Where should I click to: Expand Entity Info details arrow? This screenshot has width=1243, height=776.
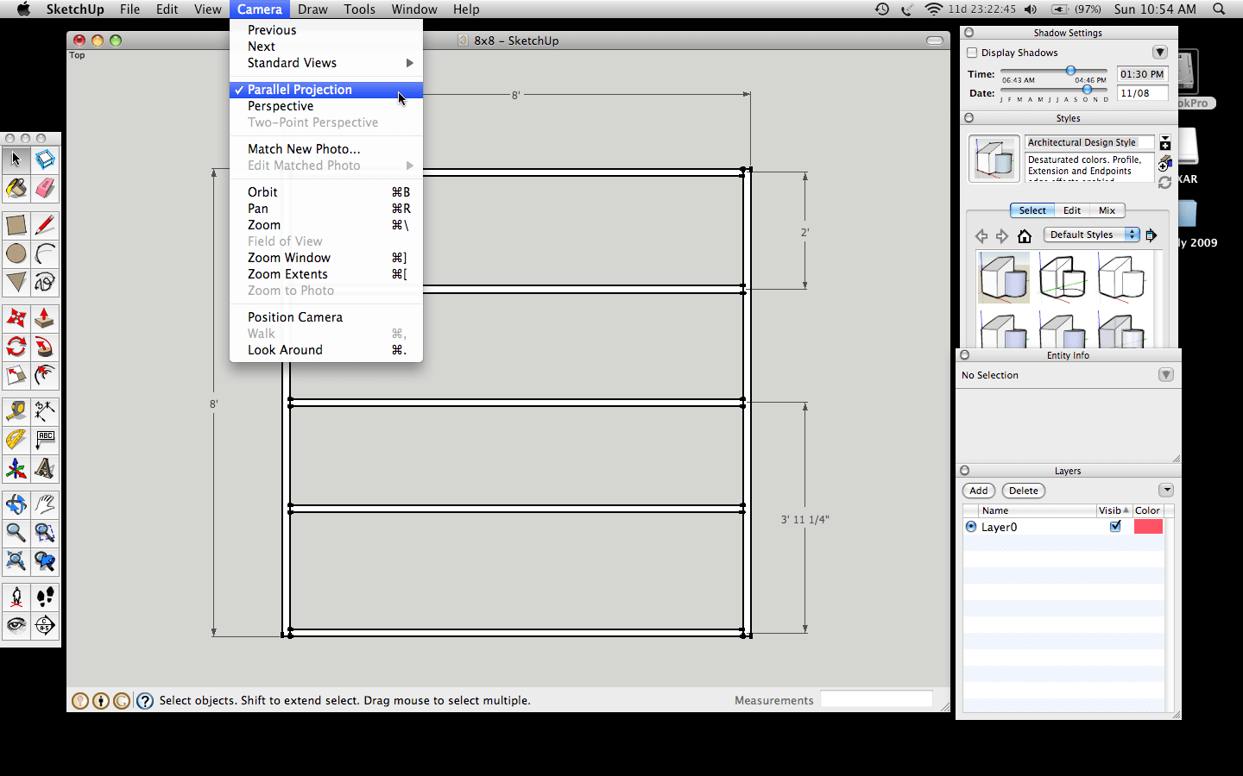1165,375
